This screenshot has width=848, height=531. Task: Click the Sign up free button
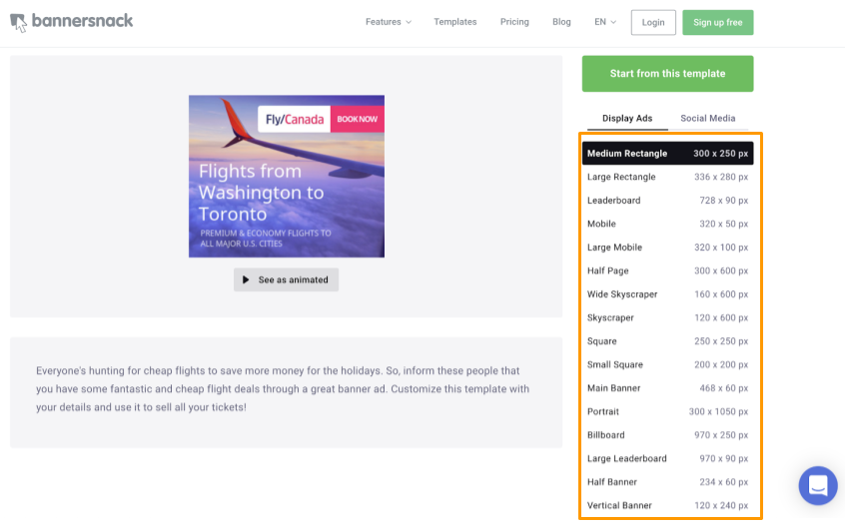click(x=717, y=22)
